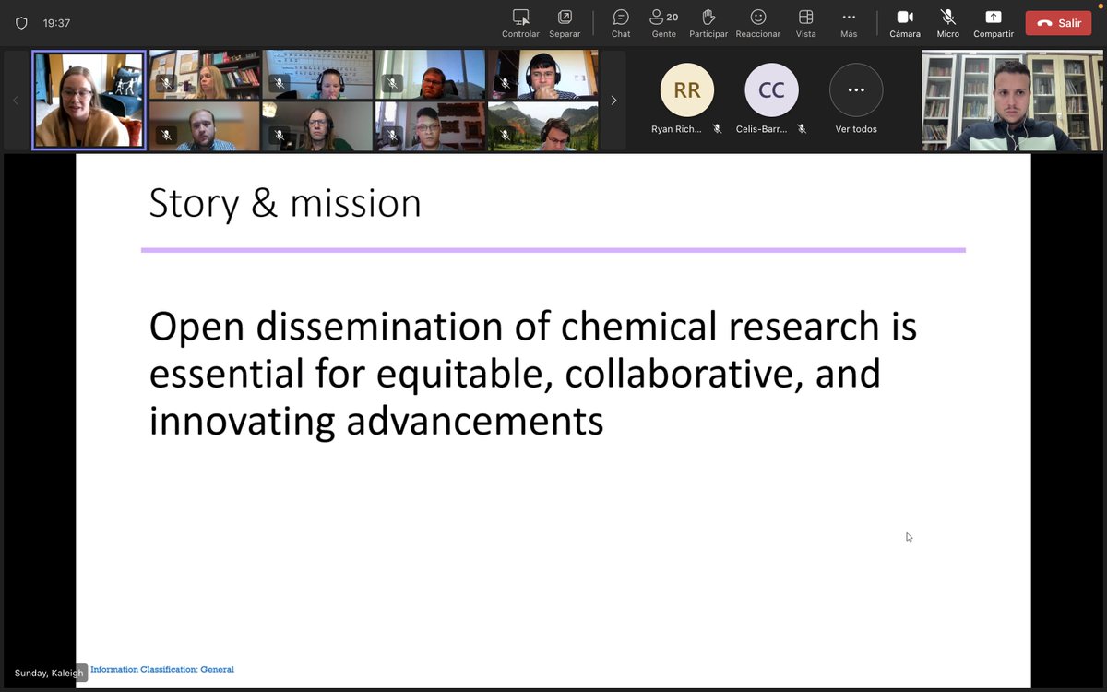Click the slide's open dissemination statement
Image resolution: width=1107 pixels, height=692 pixels.
pyautogui.click(x=533, y=374)
